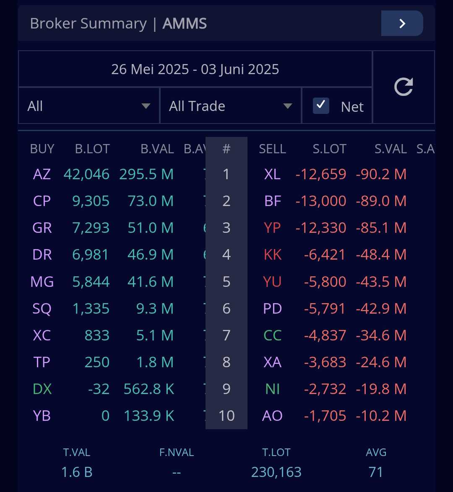
Task: Expand the All Trade dropdown
Action: (x=230, y=106)
